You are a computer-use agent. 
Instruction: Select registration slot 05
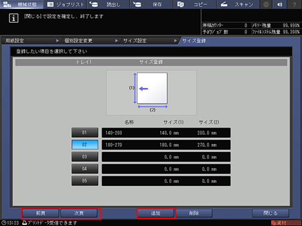(85, 181)
